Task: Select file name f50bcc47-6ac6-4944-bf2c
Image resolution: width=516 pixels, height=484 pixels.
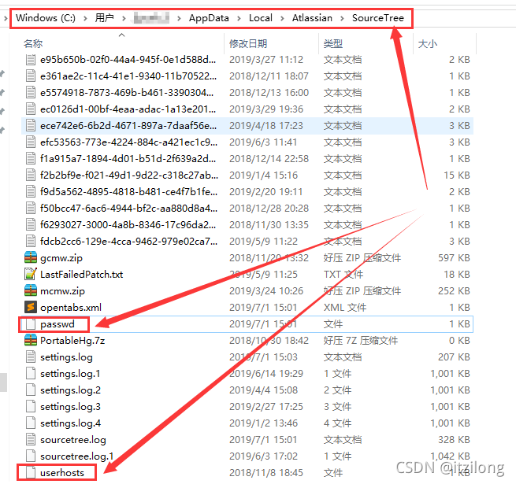Action: click(x=128, y=208)
